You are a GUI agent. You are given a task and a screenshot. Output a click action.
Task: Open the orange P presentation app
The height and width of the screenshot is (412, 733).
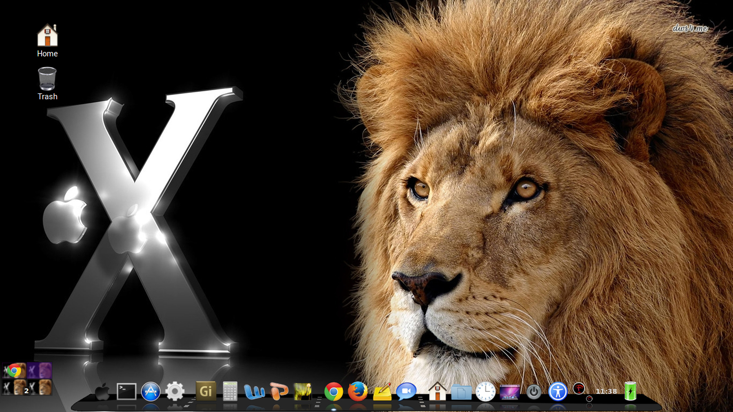pos(279,392)
